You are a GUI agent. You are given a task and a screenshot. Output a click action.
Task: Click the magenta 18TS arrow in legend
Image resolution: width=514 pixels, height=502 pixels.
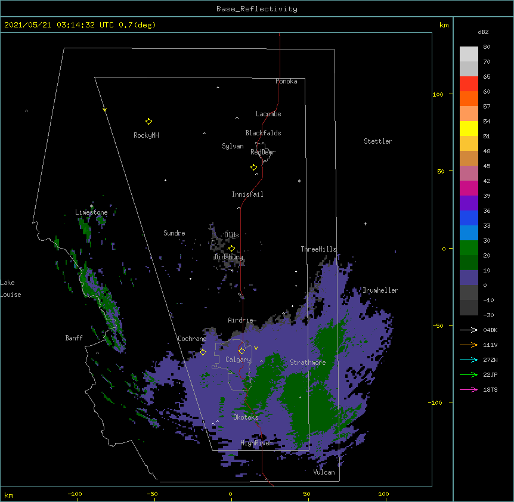(x=469, y=389)
